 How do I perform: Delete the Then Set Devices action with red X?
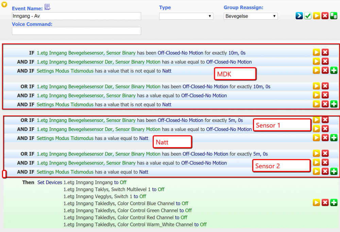(325, 203)
